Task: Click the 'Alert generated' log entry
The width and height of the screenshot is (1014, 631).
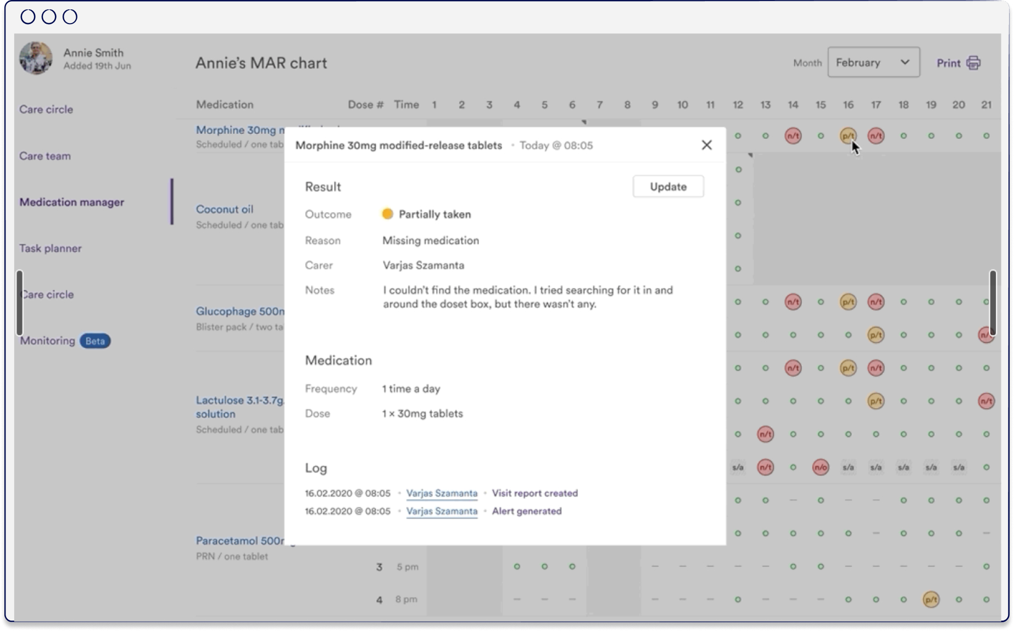Action: [526, 511]
